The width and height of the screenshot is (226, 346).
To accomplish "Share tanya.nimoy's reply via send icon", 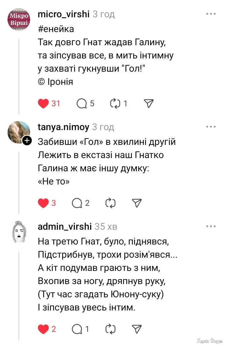I will (x=137, y=203).
